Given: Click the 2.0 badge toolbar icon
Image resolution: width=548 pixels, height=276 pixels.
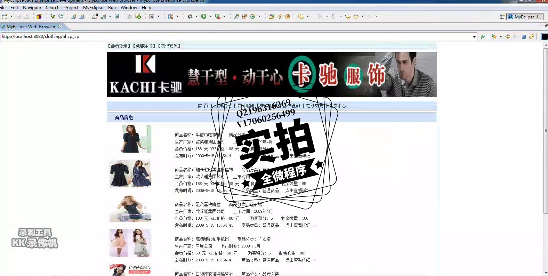Looking at the screenshot, I should tap(61, 16).
